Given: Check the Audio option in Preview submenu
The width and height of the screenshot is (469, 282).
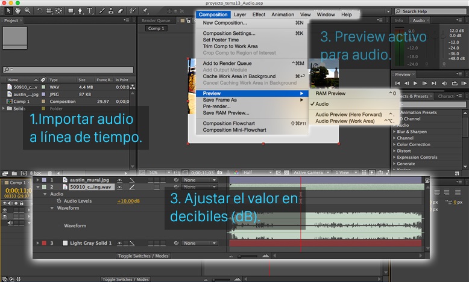Looking at the screenshot, I should 322,104.
